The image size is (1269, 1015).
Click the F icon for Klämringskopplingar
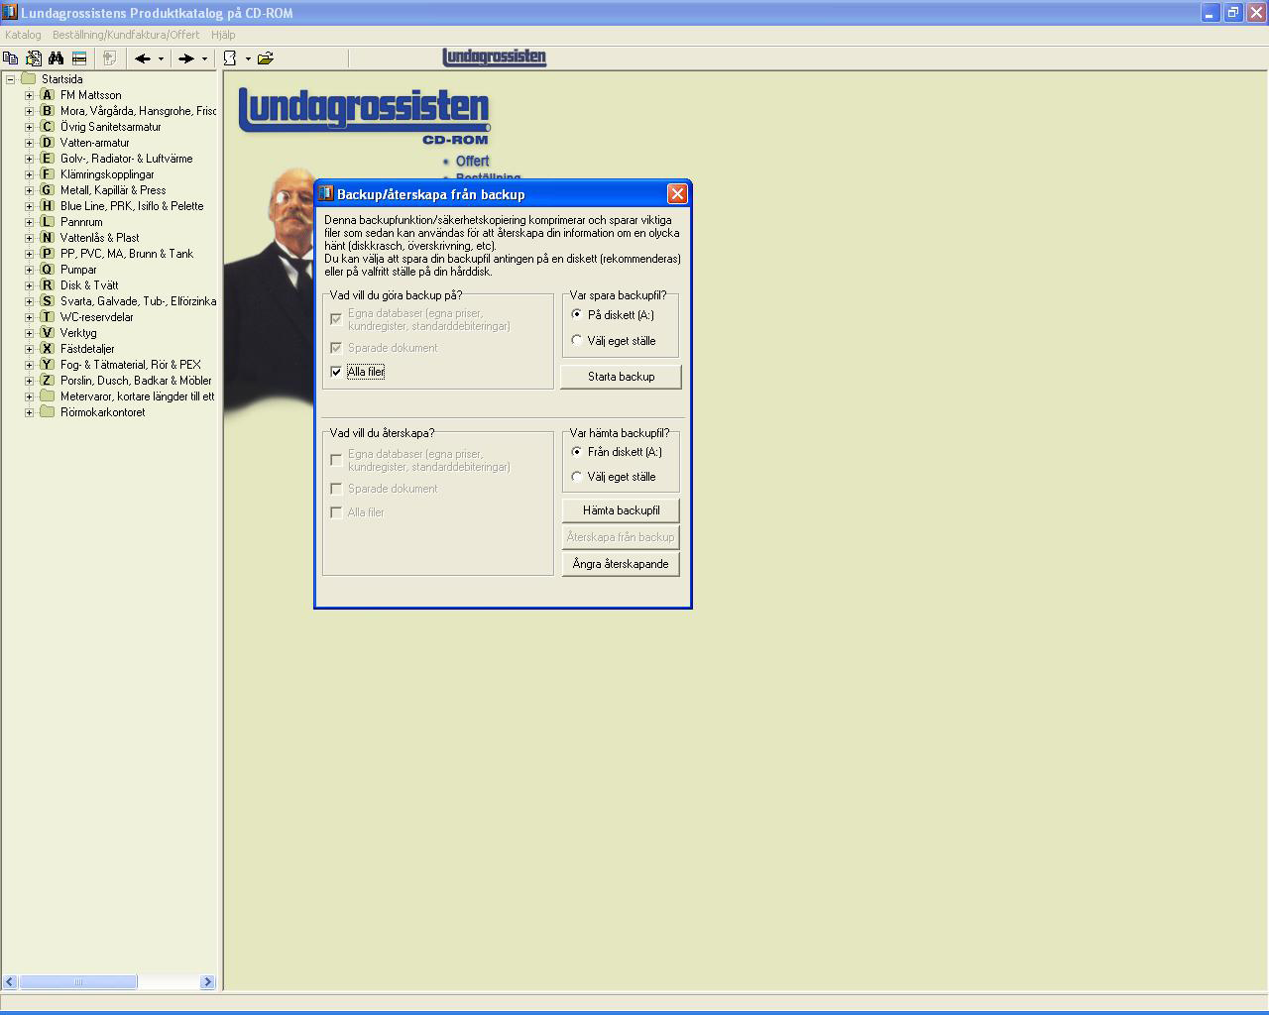tap(47, 174)
